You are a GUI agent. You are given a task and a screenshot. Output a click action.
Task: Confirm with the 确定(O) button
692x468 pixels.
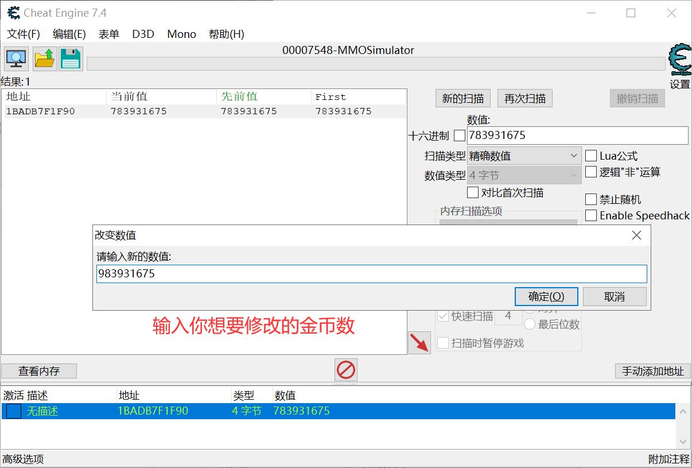pos(546,297)
